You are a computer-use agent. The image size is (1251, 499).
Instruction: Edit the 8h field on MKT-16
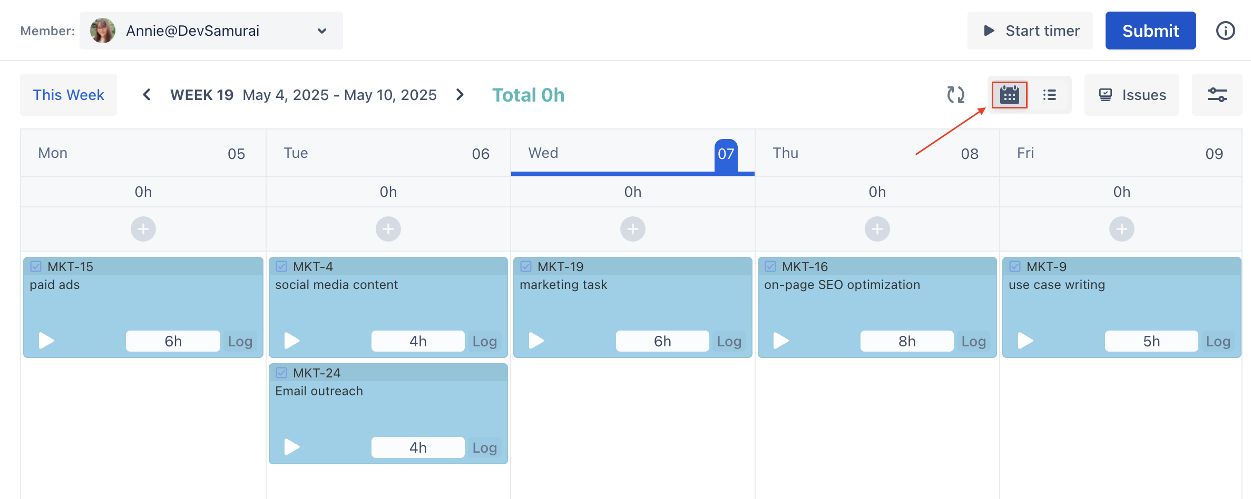click(906, 341)
